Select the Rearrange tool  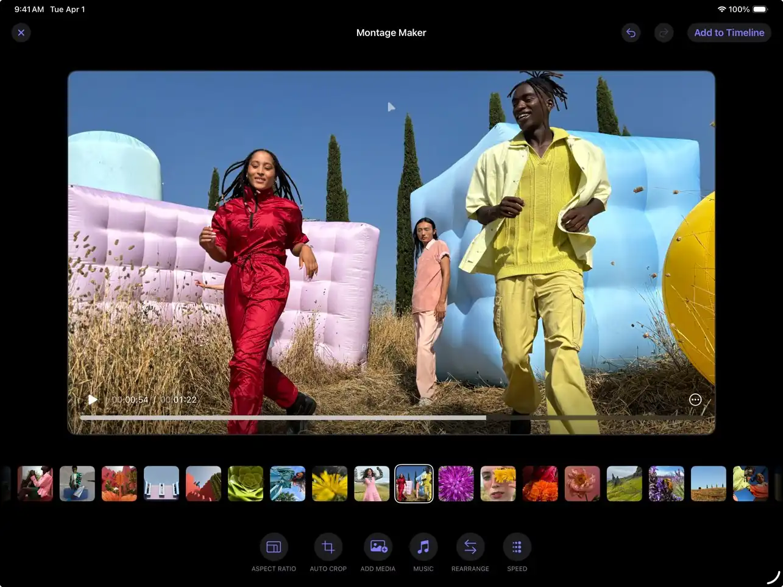click(x=470, y=547)
